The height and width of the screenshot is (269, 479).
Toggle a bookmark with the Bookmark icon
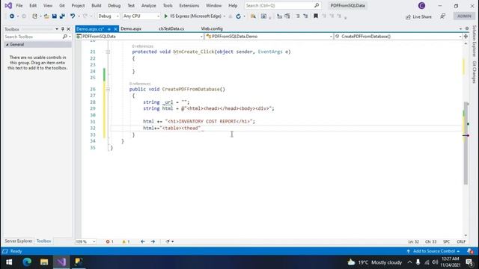pos(316,16)
